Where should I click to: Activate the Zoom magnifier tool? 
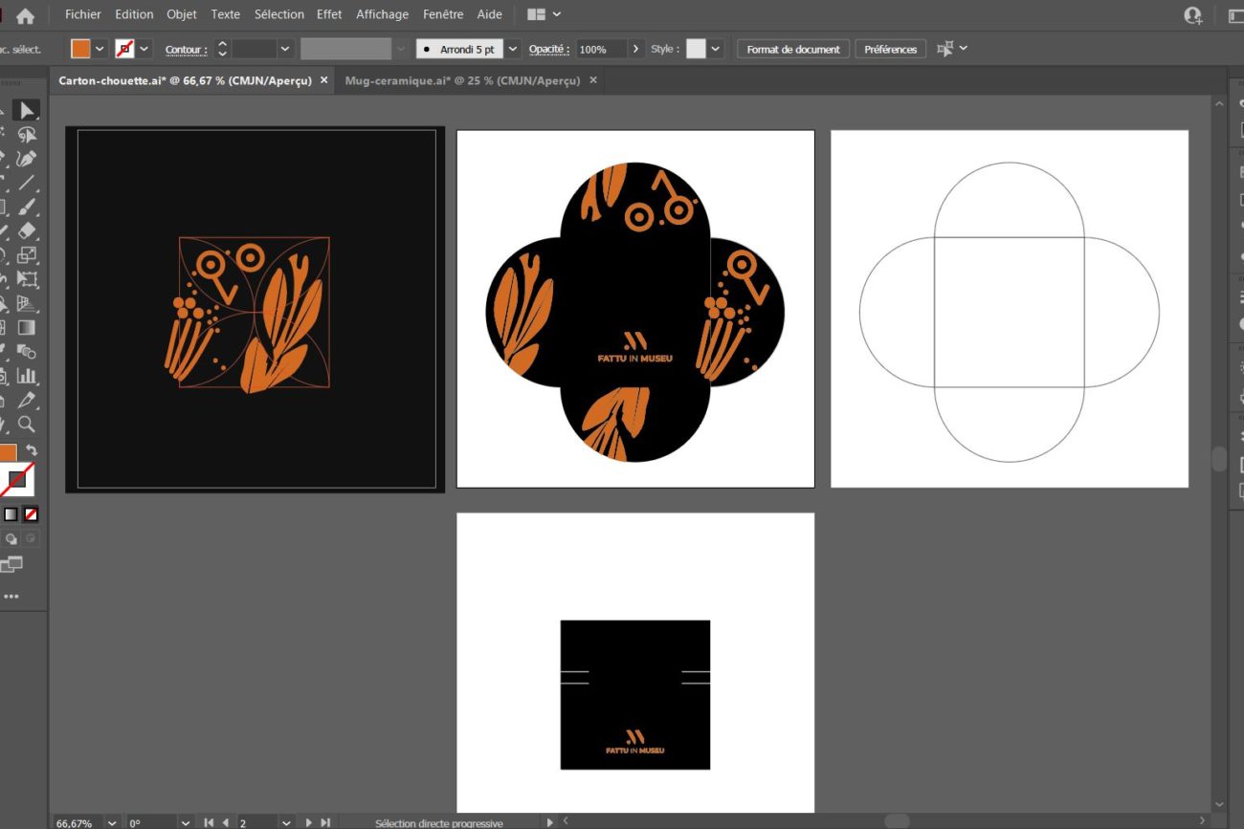click(27, 424)
